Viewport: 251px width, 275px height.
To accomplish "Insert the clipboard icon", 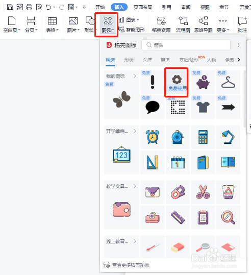I will (203, 217).
